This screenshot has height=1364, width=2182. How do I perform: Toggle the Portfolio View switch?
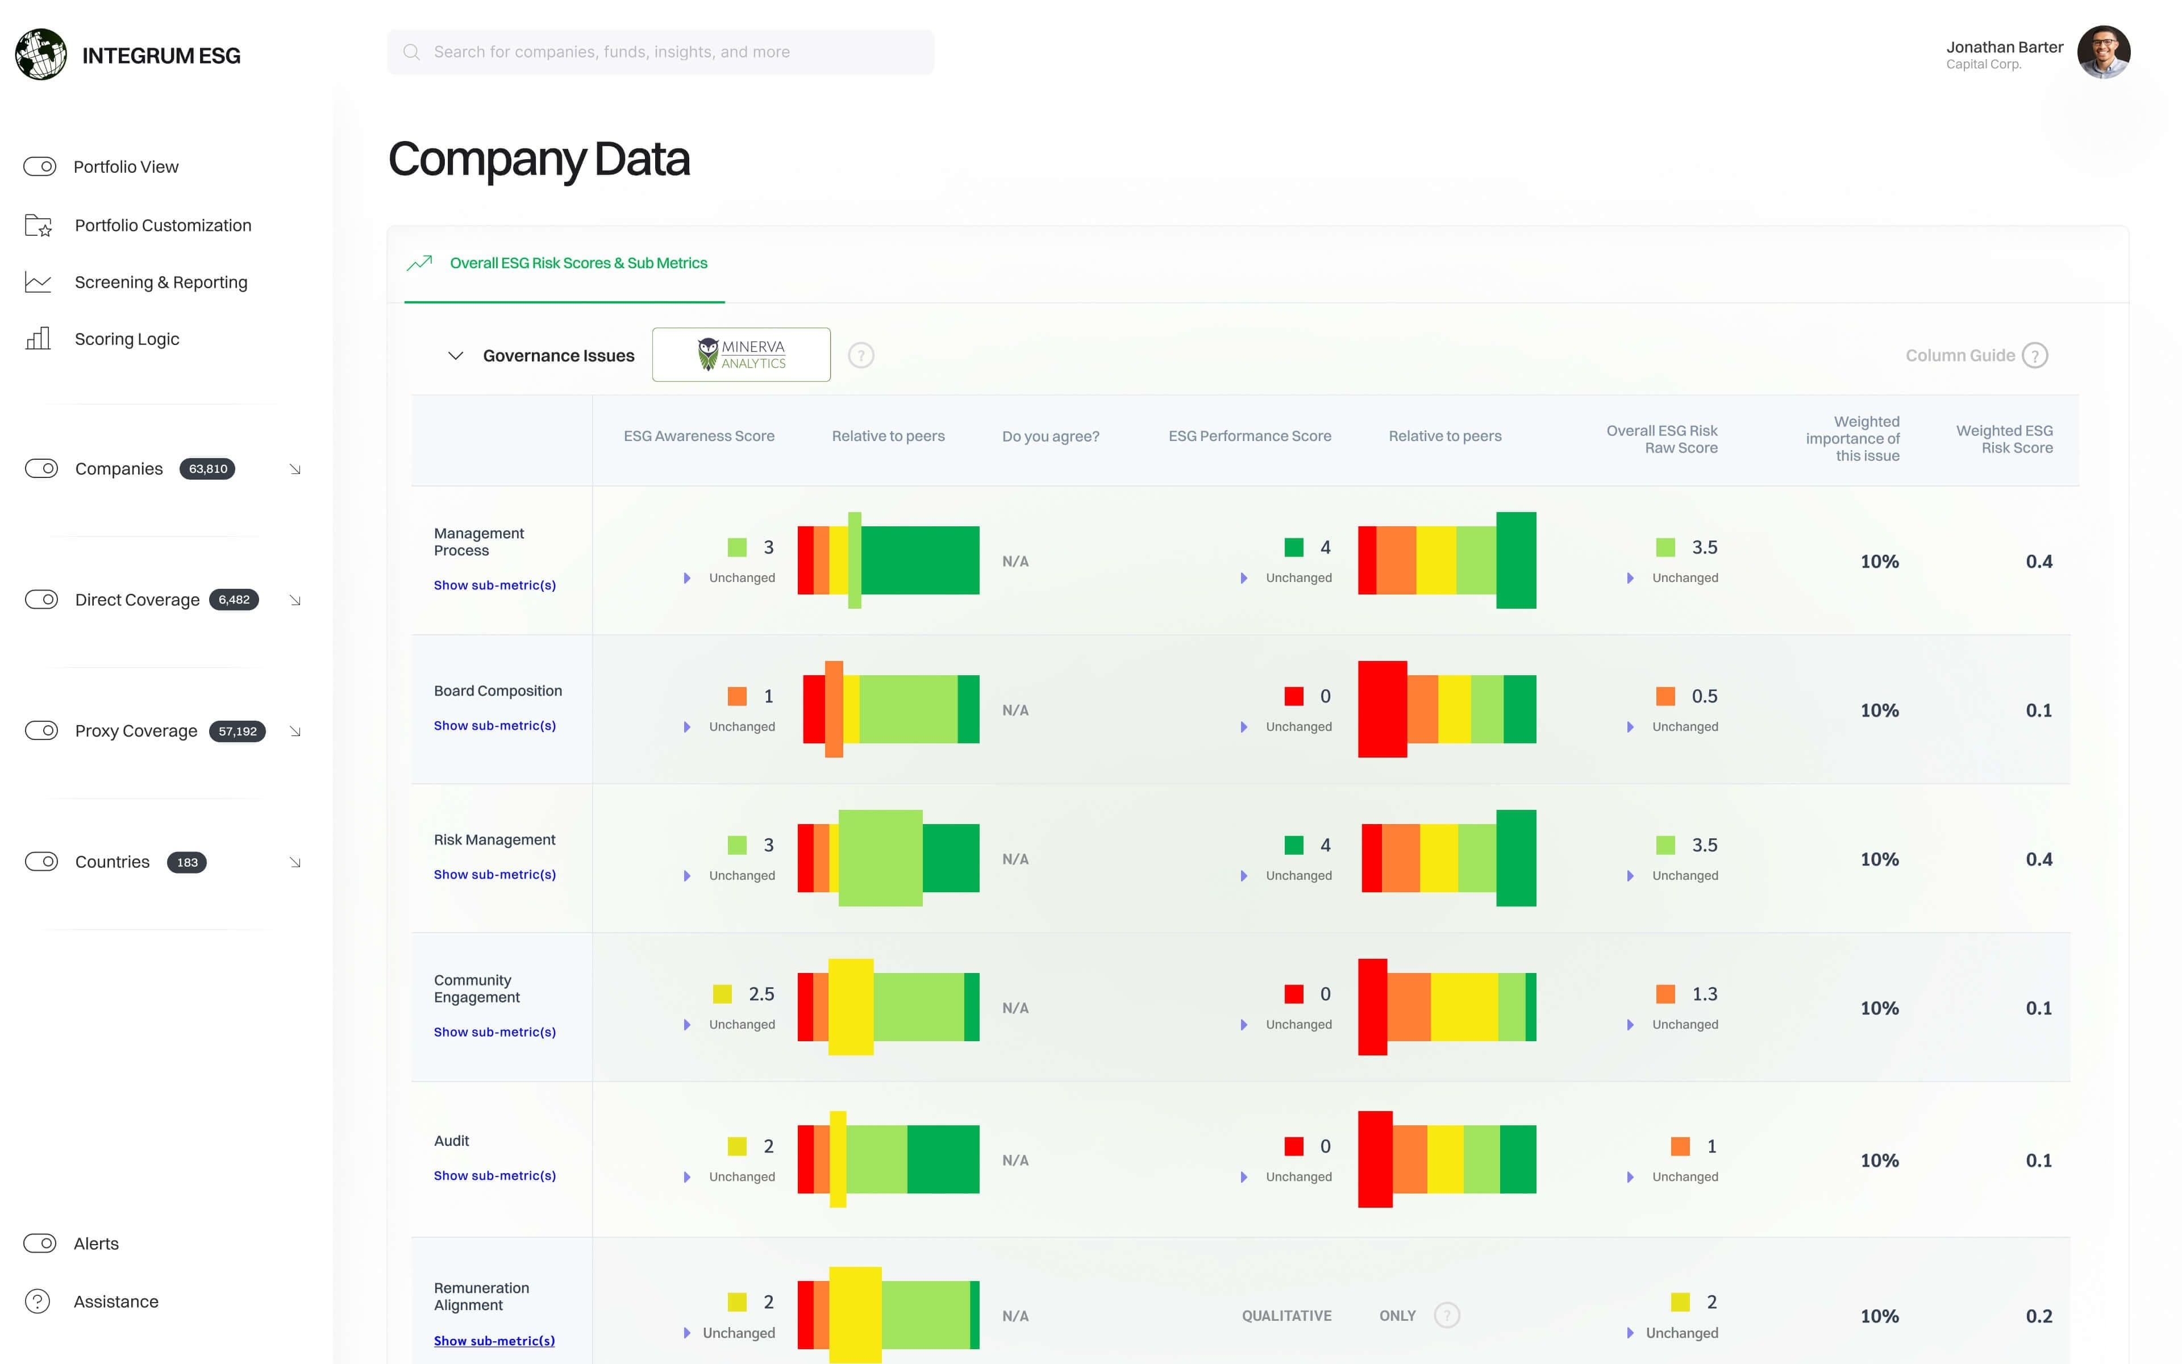(x=40, y=167)
